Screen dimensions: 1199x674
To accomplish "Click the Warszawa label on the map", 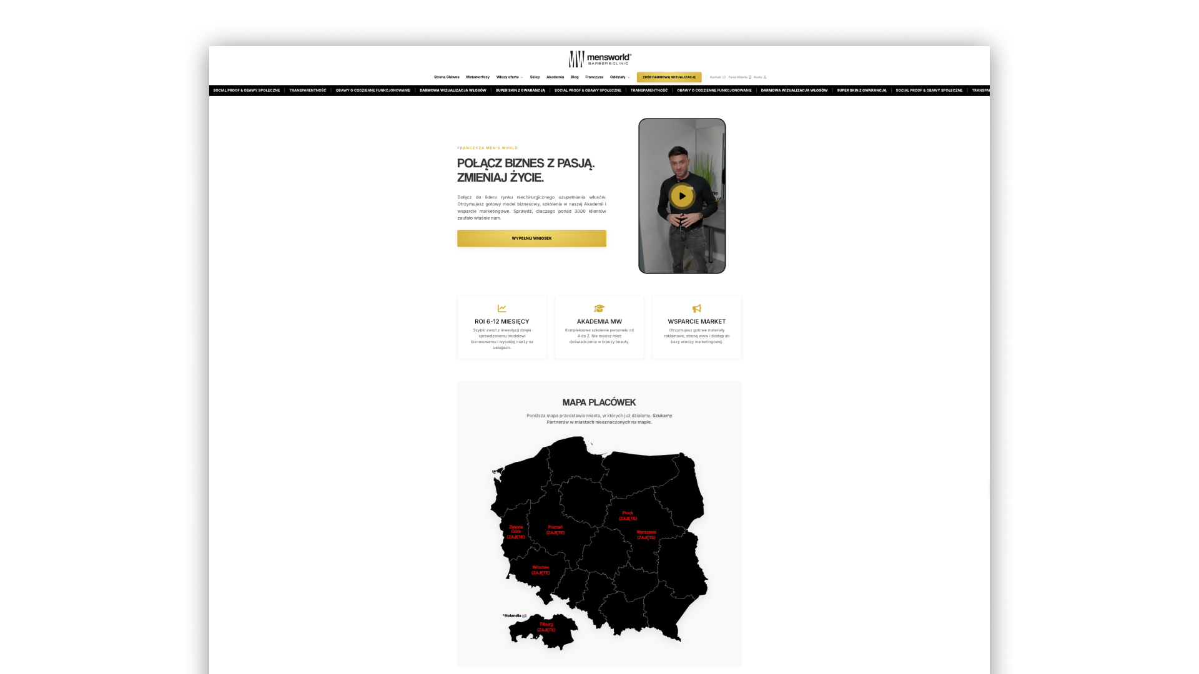I will 646,535.
